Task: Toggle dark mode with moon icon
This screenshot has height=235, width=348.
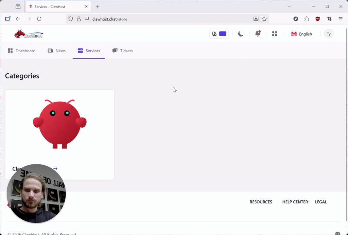Action: (241, 34)
